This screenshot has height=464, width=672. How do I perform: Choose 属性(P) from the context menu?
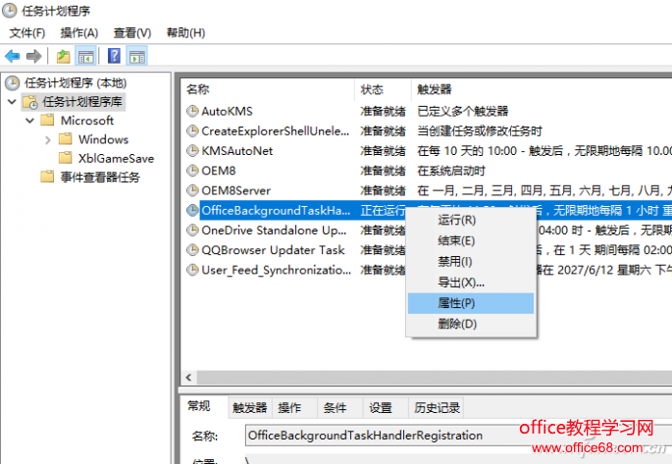[x=471, y=303]
